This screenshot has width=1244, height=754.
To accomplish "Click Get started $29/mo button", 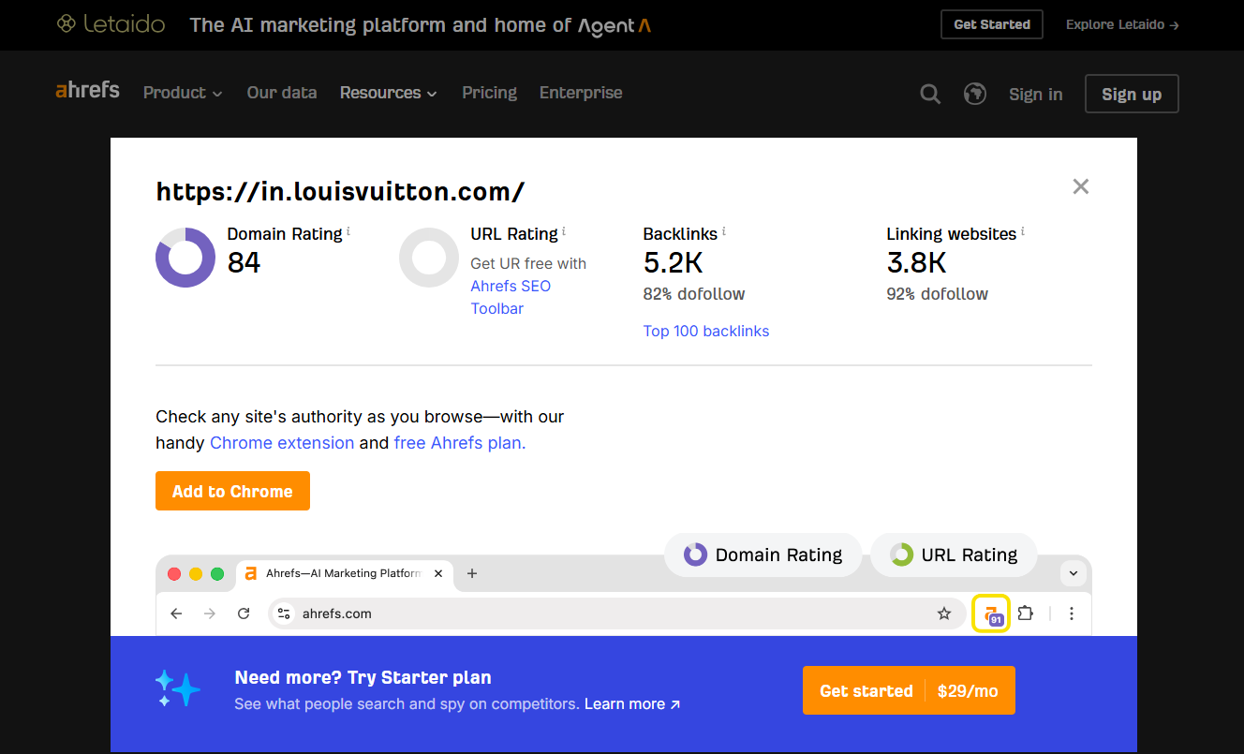I will coord(909,690).
